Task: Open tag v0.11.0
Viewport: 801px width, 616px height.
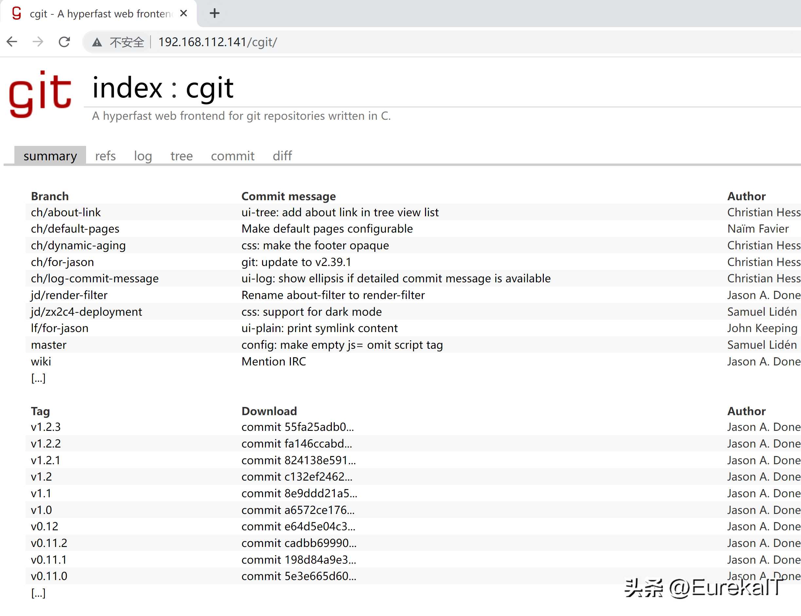Action: (x=49, y=576)
